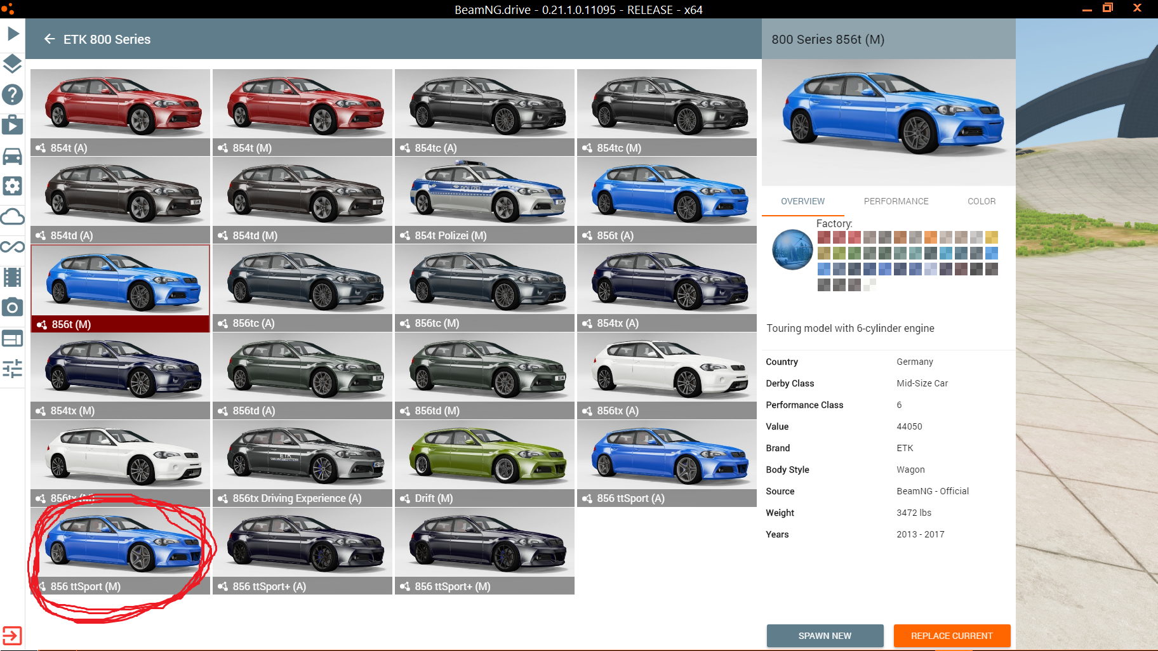Click the config icon beside 856 ttSport+ (A)

click(223, 586)
